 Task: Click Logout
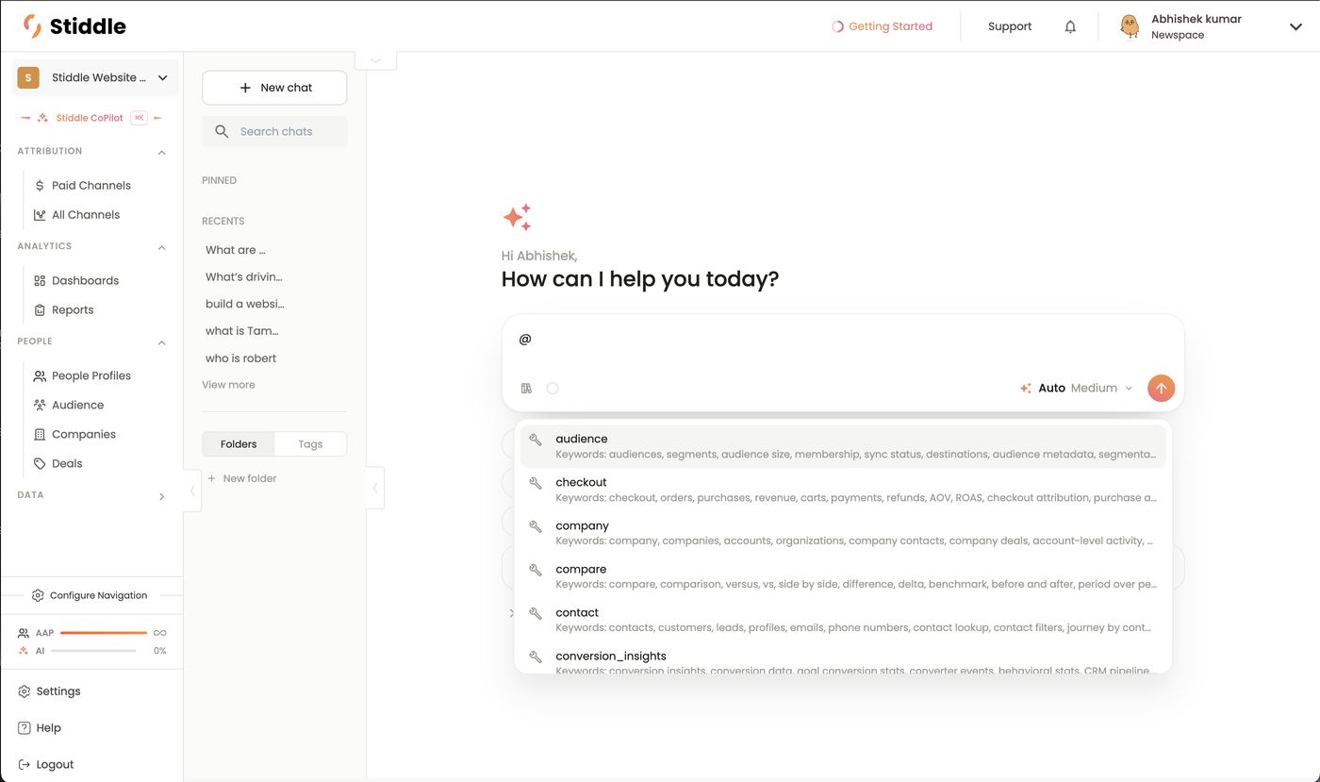tap(45, 765)
